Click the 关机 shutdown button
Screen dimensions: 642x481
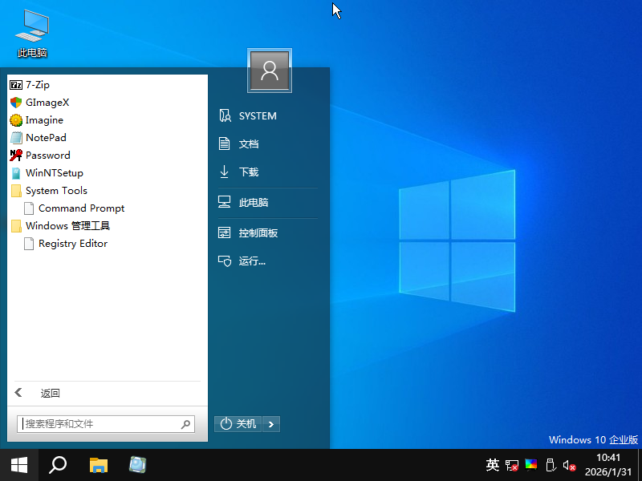(238, 423)
